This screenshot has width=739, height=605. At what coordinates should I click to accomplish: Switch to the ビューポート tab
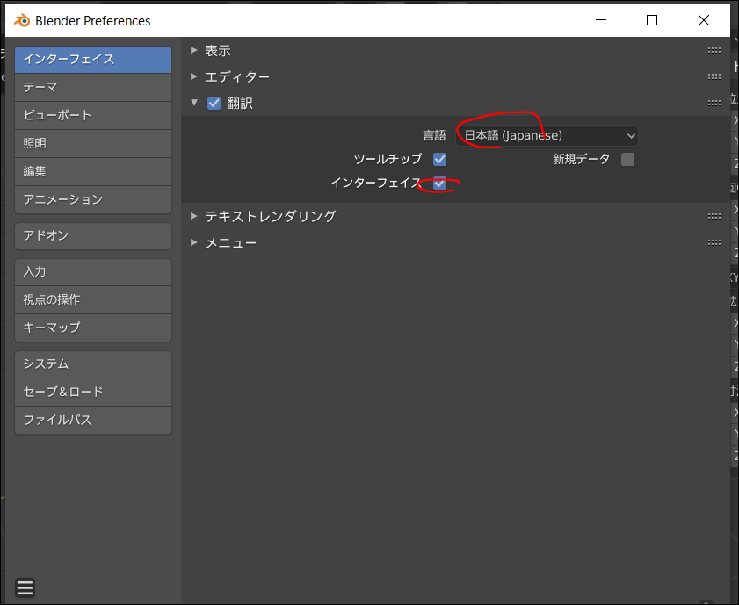pos(93,115)
